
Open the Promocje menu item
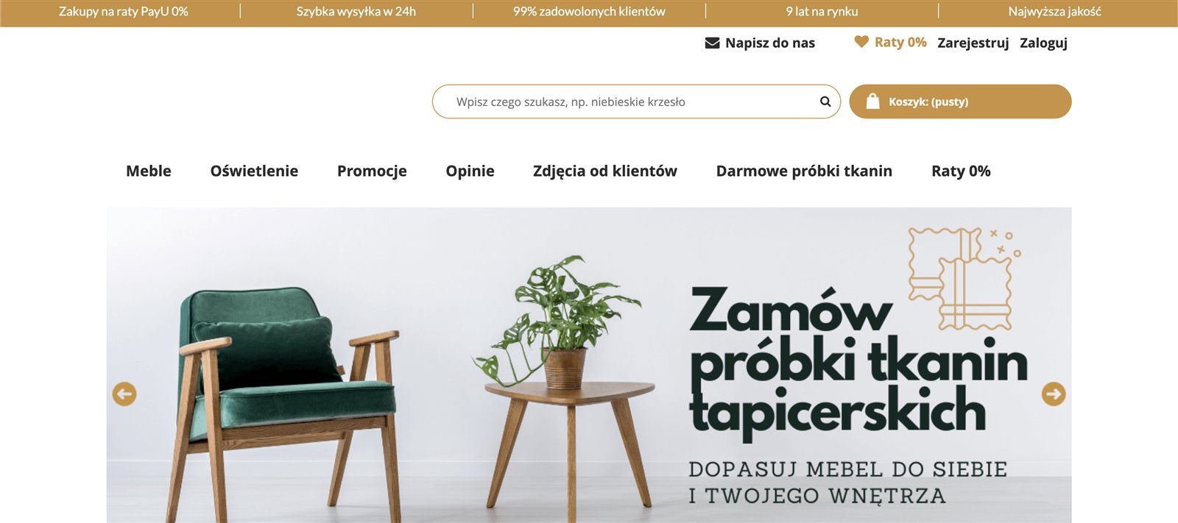point(372,171)
